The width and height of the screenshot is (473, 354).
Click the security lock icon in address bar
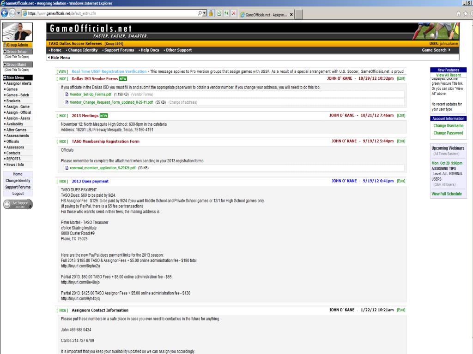click(x=211, y=13)
